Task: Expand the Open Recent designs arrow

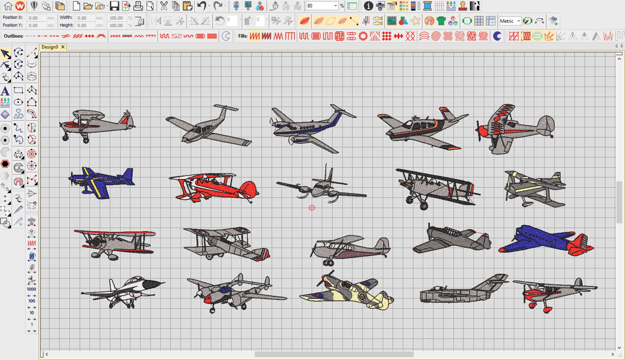Action: click(x=108, y=6)
